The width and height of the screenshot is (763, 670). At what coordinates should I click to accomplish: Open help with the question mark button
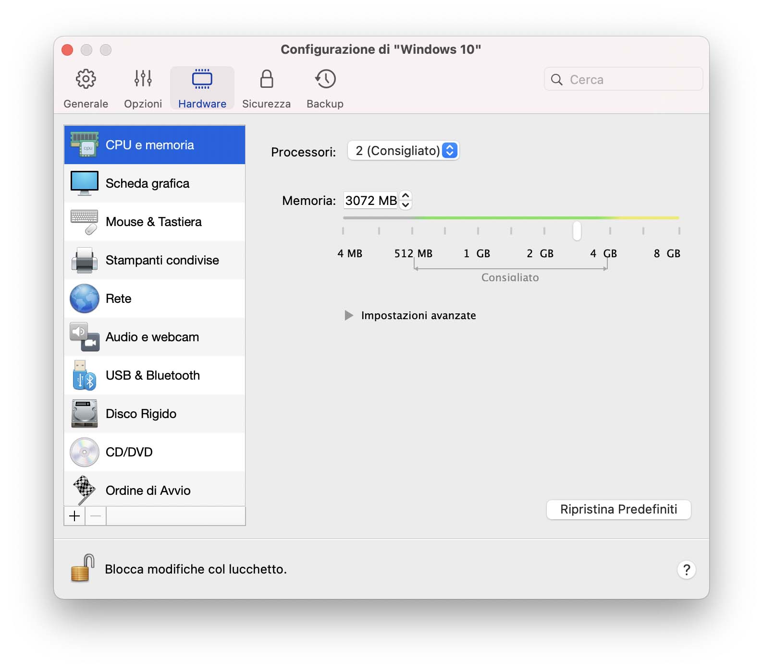(687, 570)
